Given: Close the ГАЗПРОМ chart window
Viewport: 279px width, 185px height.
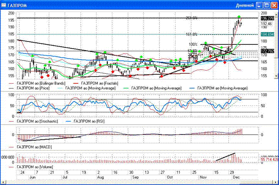Looking at the screenshot, I should click(274, 6).
